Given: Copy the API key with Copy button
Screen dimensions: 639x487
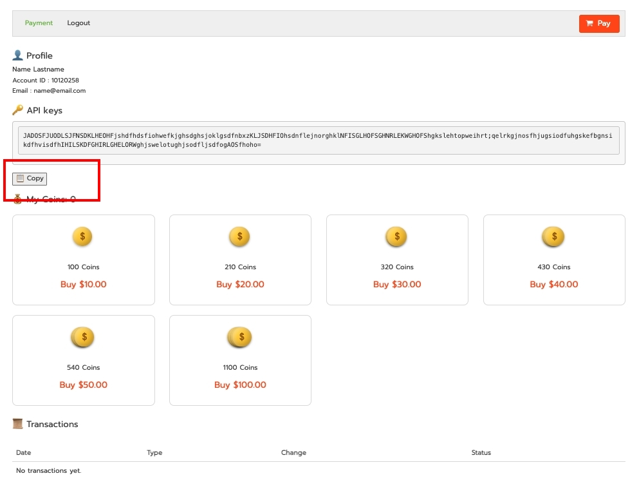Looking at the screenshot, I should click(x=30, y=178).
